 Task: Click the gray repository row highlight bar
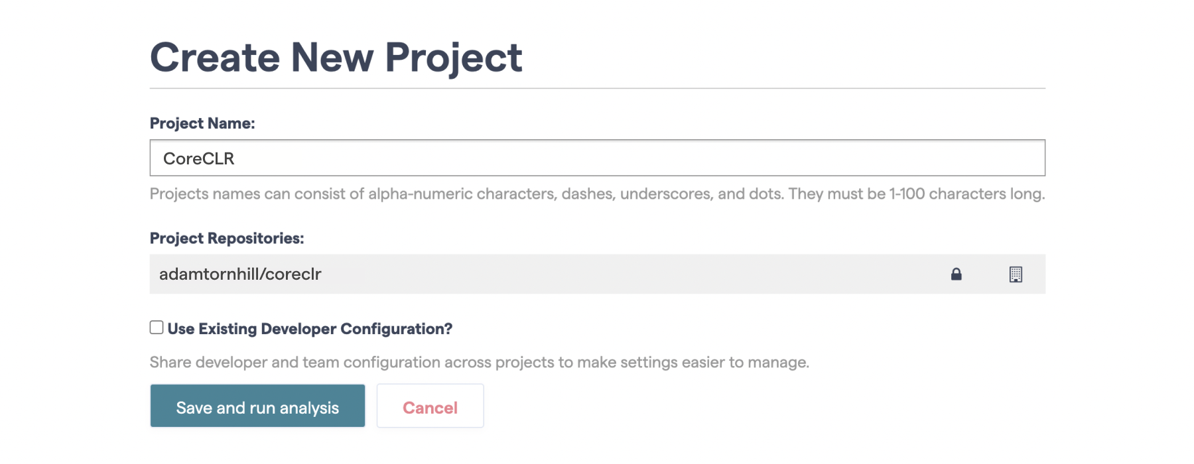(x=597, y=274)
